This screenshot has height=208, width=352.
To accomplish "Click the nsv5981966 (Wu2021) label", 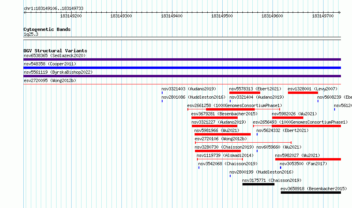I will pyautogui.click(x=217, y=130).
